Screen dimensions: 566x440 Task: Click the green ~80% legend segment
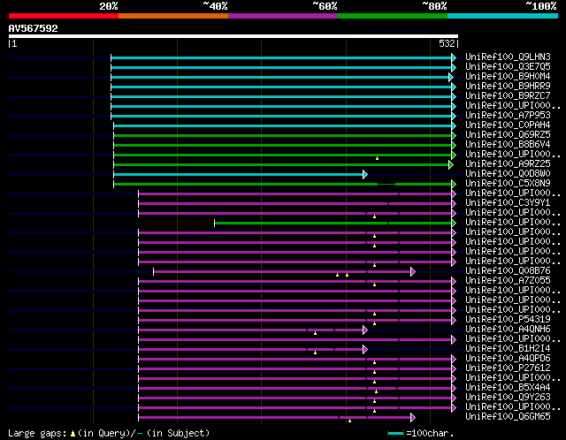point(393,16)
